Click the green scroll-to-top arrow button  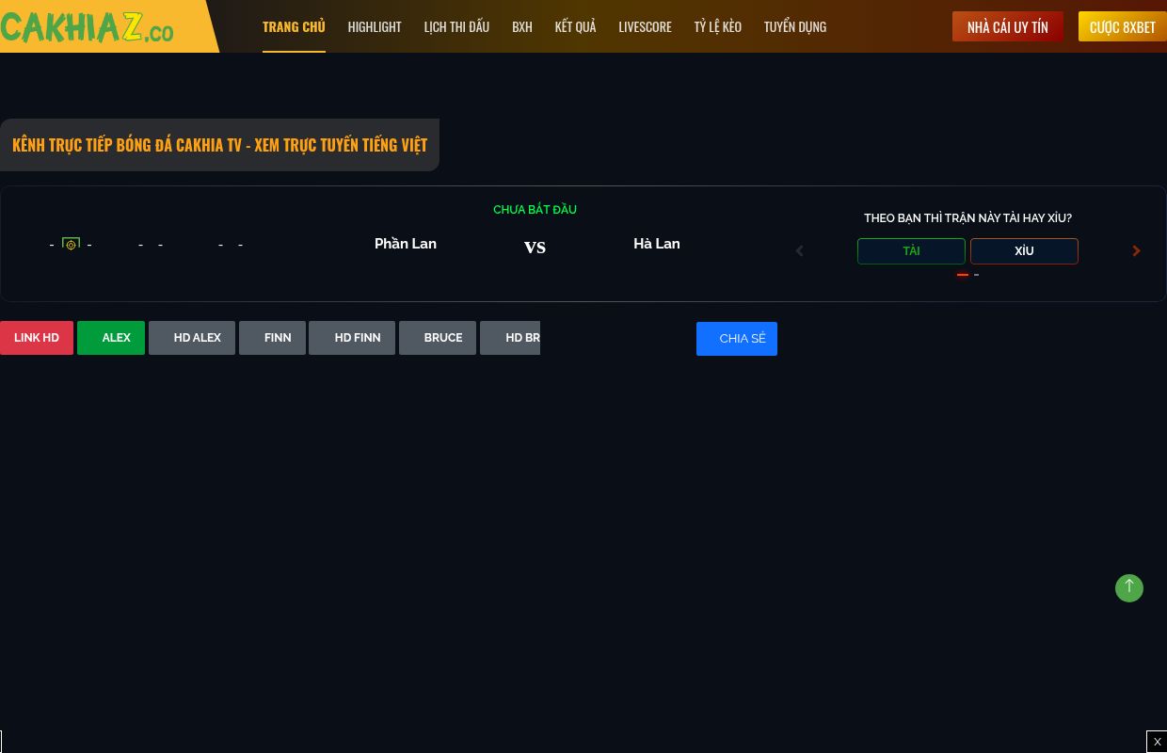pos(1129,588)
